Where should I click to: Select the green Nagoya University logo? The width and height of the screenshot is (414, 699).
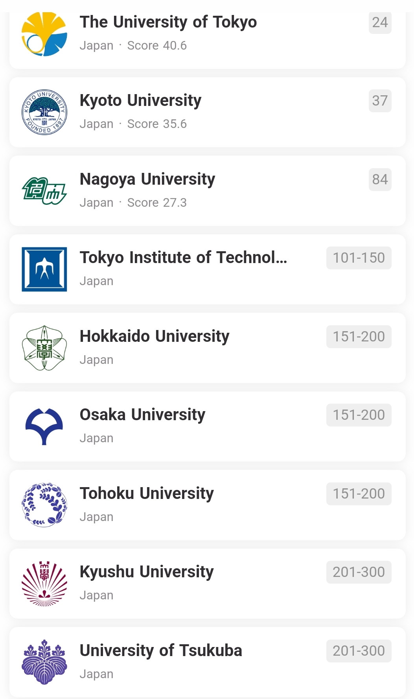click(44, 191)
